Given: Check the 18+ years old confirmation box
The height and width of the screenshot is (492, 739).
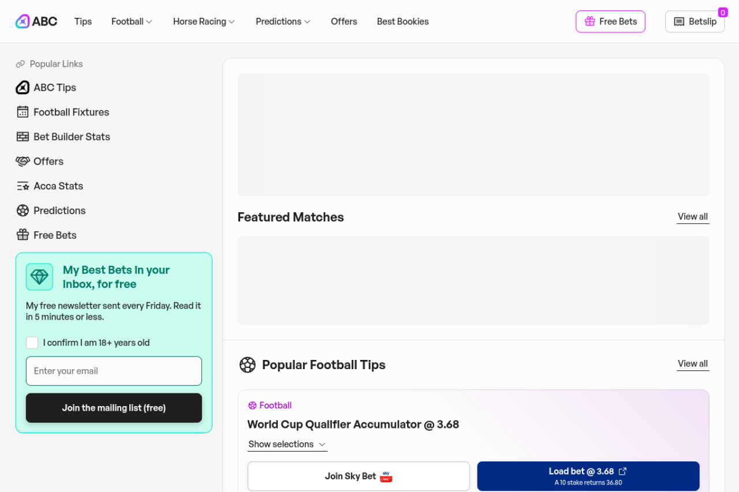Looking at the screenshot, I should (x=32, y=343).
